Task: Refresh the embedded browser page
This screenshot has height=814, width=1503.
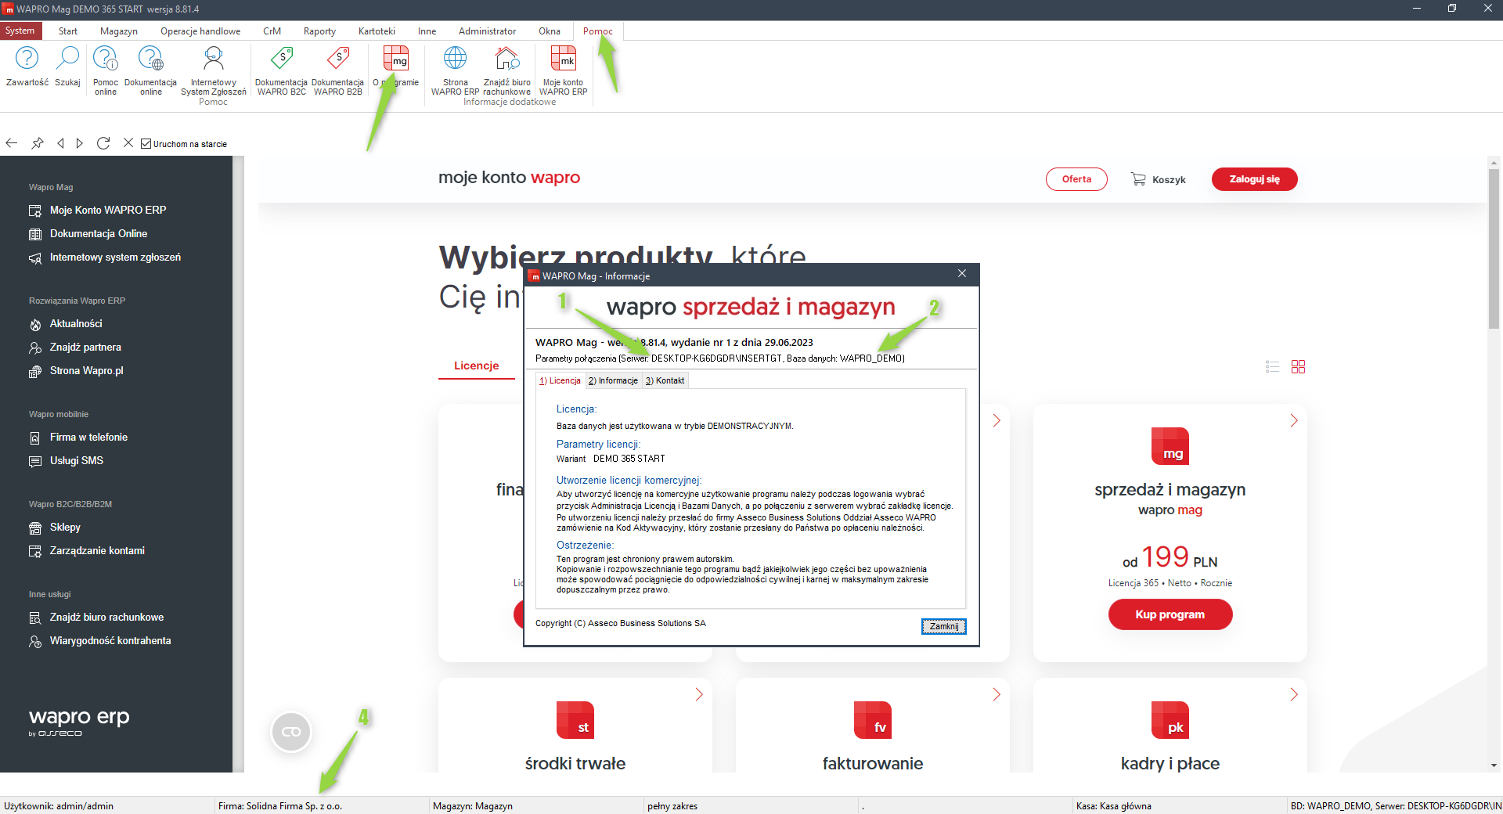Action: click(x=103, y=143)
